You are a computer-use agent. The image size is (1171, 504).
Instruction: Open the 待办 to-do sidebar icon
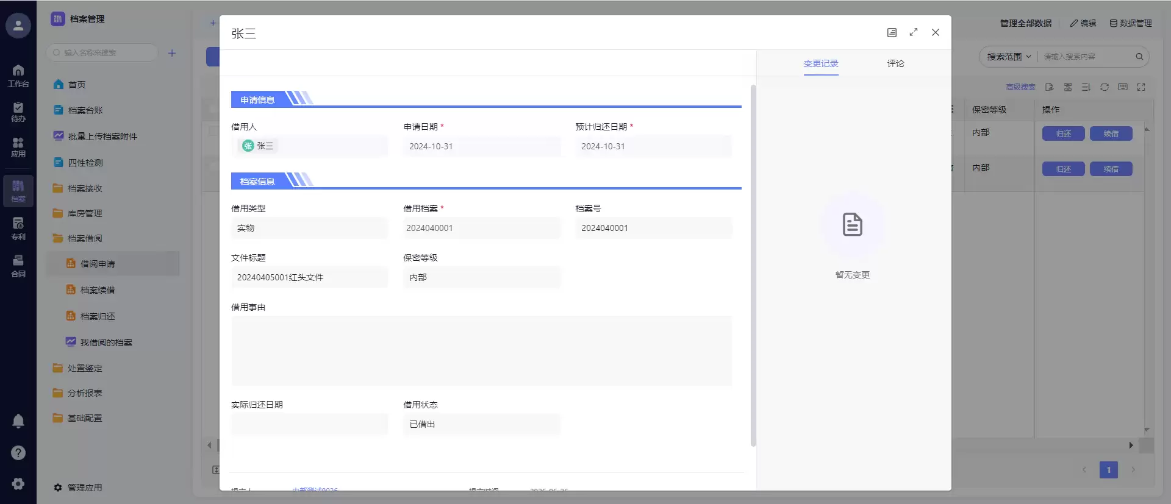pyautogui.click(x=18, y=112)
